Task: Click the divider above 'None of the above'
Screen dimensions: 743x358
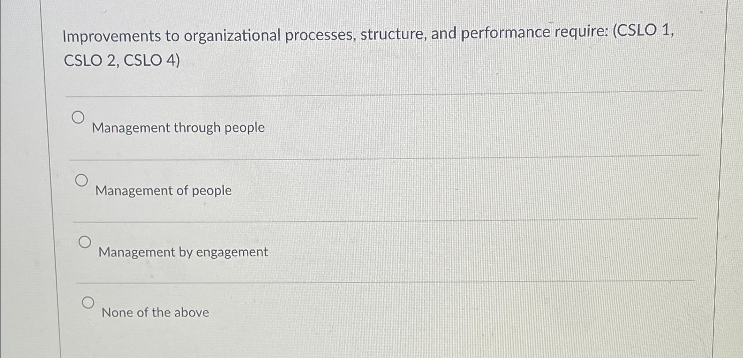Action: tap(375, 279)
